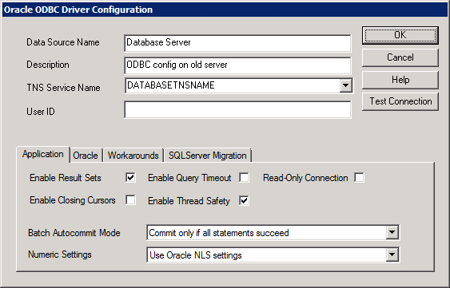Select the 'Enable Result Sets' label text
Image resolution: width=450 pixels, height=288 pixels.
click(66, 178)
